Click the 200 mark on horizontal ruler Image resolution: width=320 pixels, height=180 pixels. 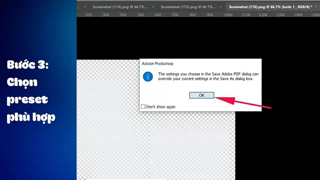click(x=89, y=15)
